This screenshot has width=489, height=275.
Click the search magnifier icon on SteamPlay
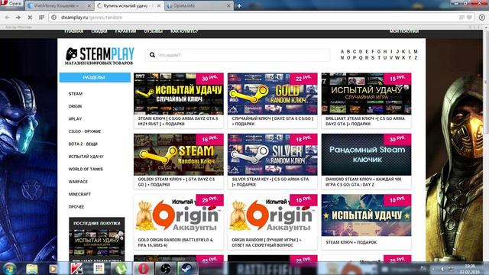coord(152,55)
